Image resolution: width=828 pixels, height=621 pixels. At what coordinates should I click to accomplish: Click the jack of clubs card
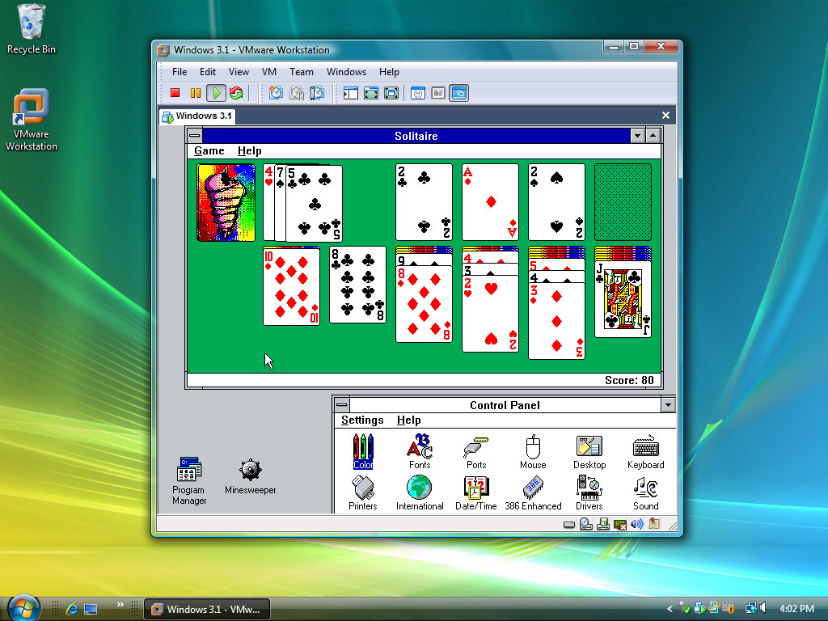(623, 299)
